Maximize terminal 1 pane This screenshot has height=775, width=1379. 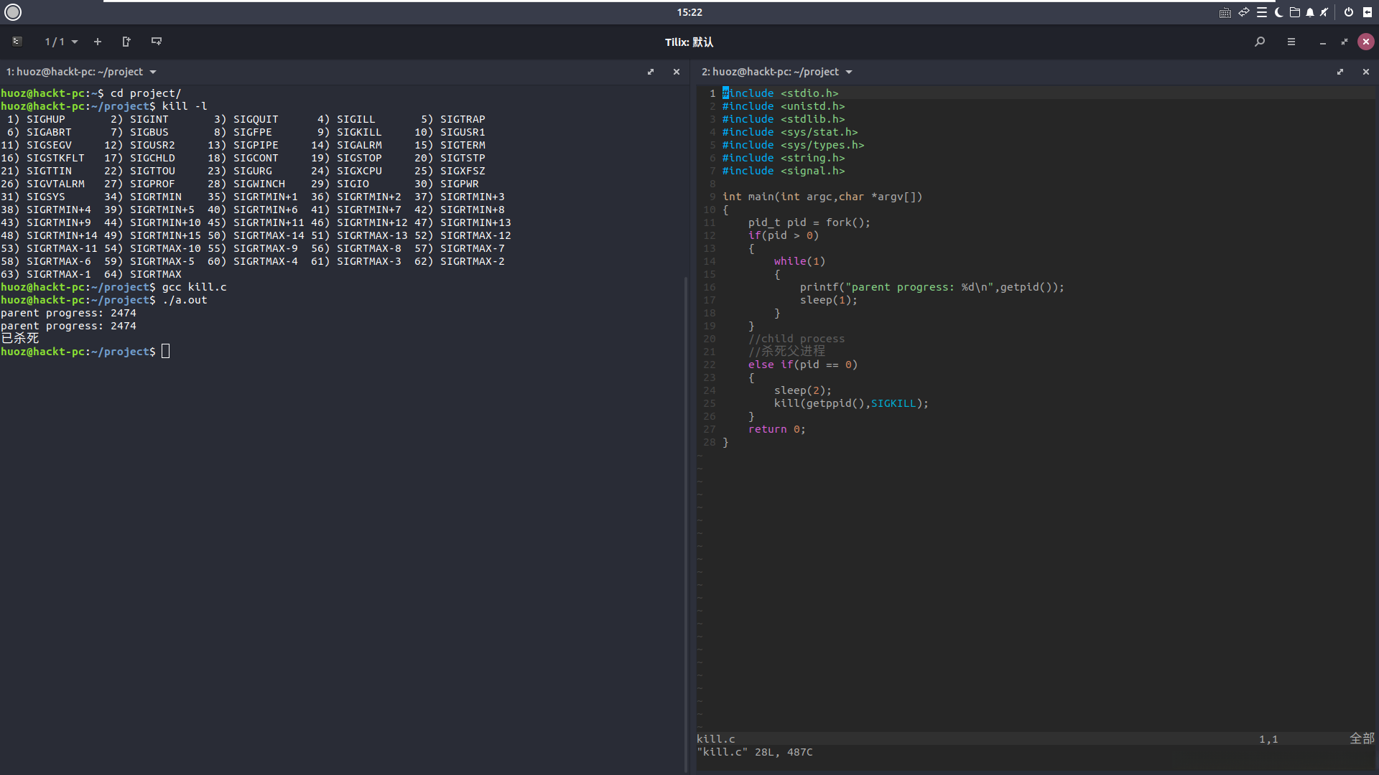(651, 72)
